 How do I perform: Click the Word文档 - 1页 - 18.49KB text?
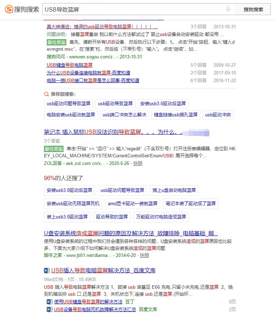click(x=70, y=280)
